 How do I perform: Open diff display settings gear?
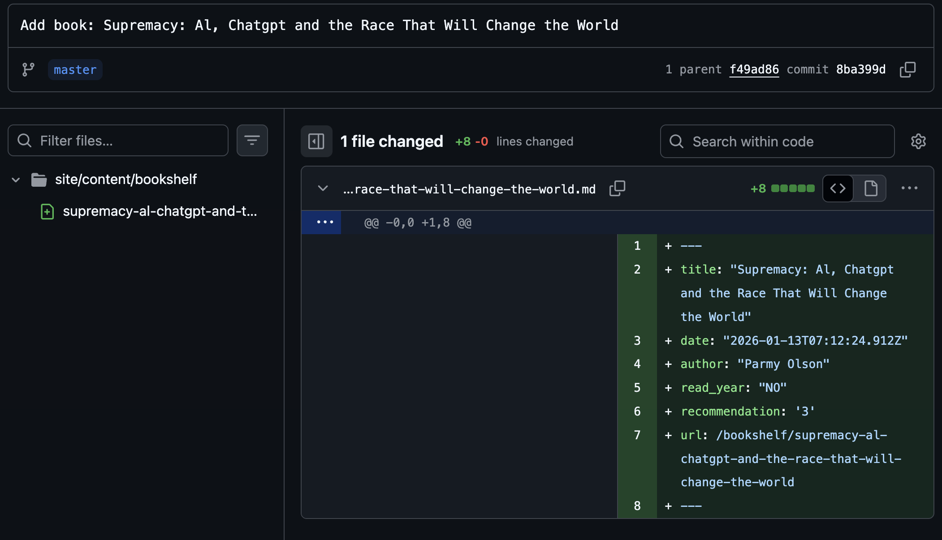tap(918, 141)
